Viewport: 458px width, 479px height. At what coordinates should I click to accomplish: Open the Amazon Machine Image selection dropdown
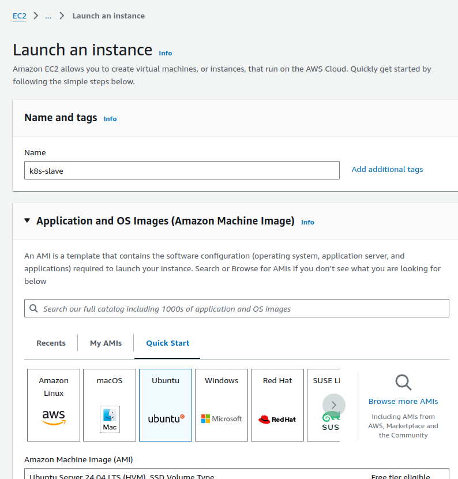(236, 474)
